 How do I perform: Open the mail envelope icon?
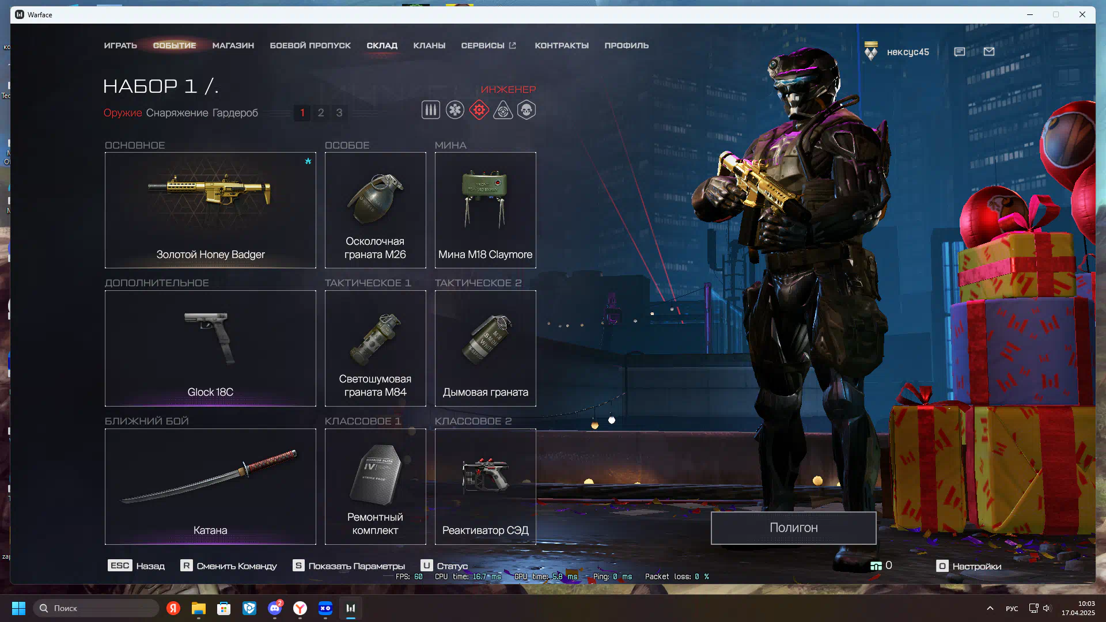pyautogui.click(x=989, y=52)
